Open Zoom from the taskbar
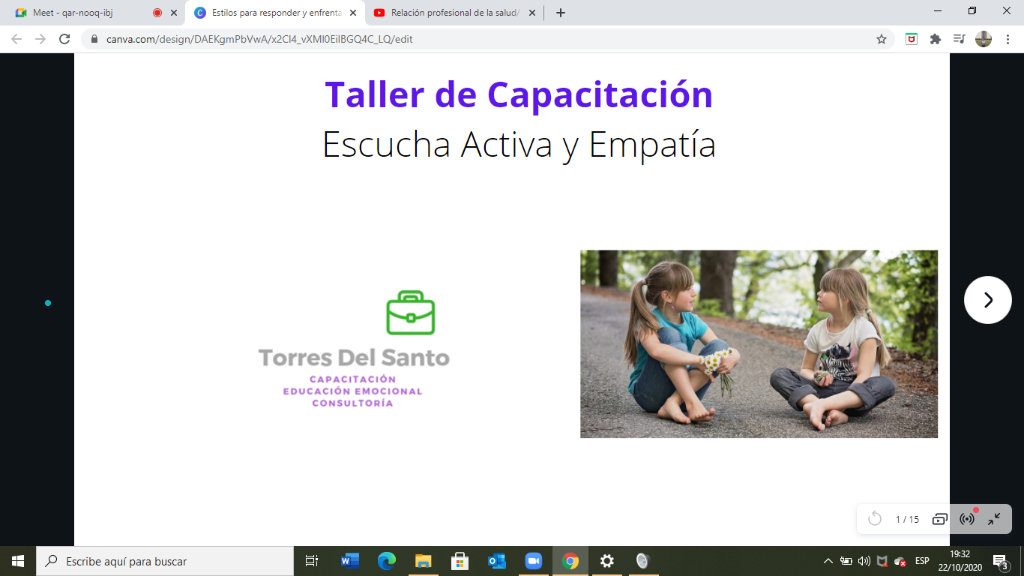 point(533,561)
